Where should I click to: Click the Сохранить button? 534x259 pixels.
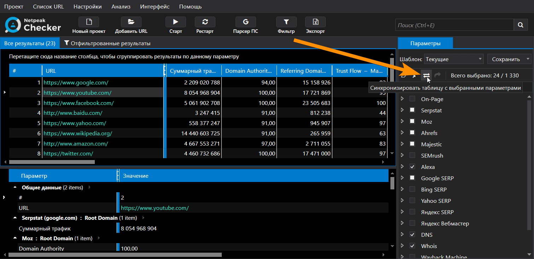coord(506,59)
